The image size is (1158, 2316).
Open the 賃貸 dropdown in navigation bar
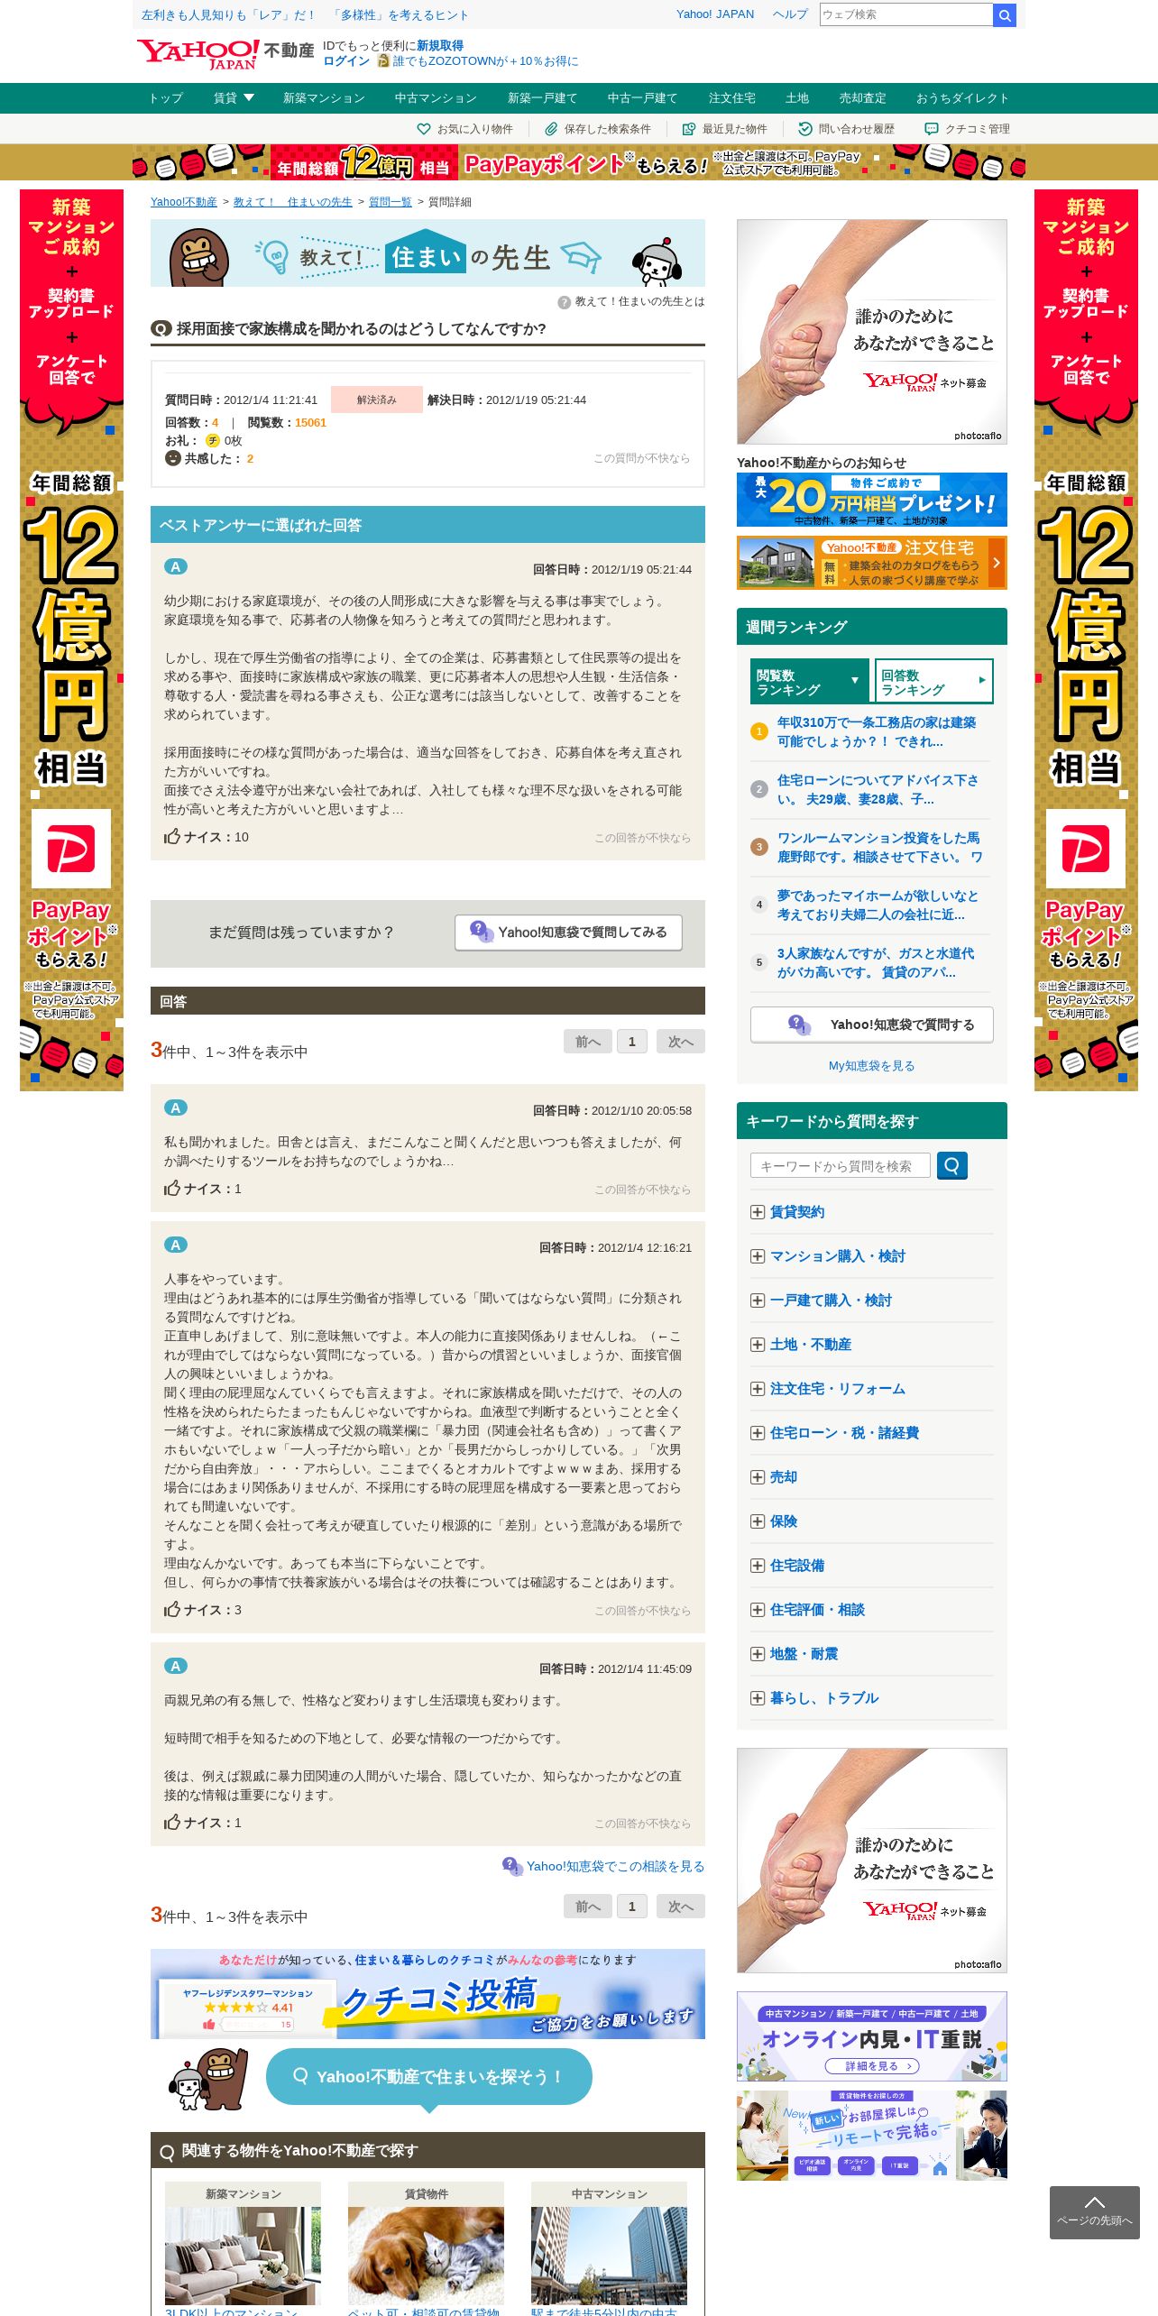point(234,98)
